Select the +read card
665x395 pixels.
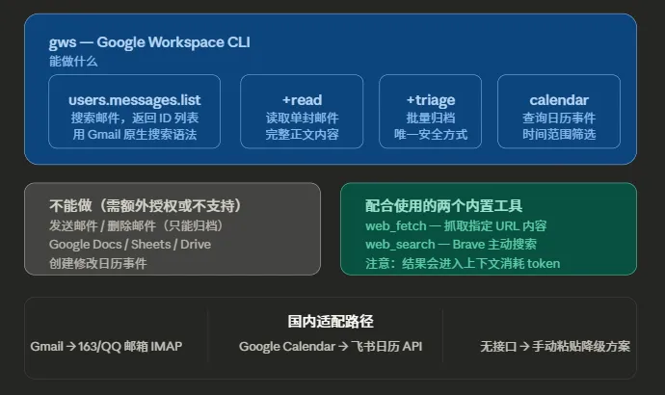click(x=302, y=112)
